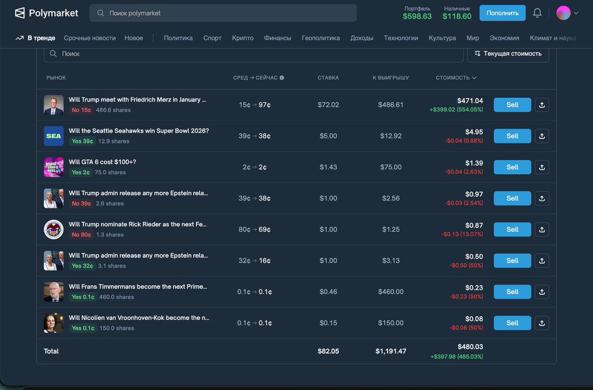Go to the Экономия category
The height and width of the screenshot is (390, 593).
[x=504, y=38]
